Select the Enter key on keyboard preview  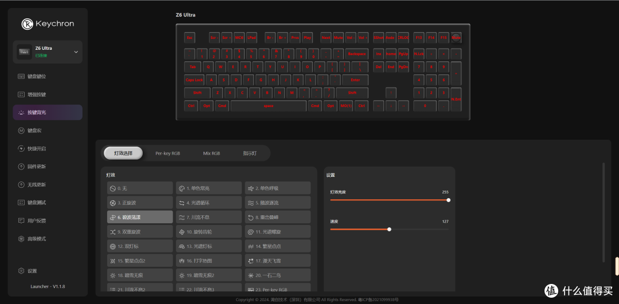pyautogui.click(x=355, y=80)
